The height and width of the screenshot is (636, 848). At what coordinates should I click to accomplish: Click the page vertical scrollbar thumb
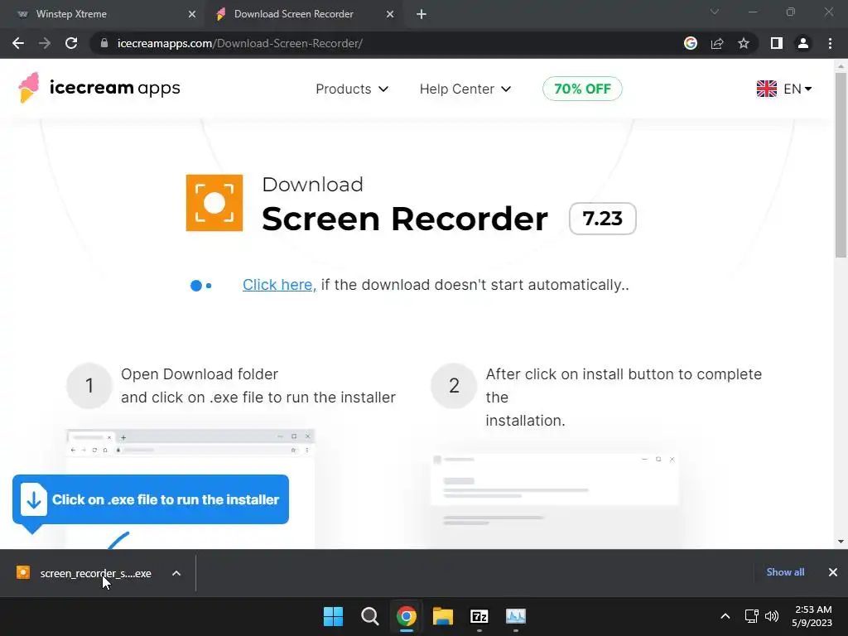click(841, 165)
